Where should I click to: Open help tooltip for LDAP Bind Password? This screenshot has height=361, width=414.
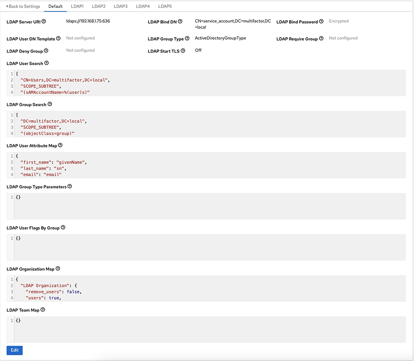[x=321, y=21]
